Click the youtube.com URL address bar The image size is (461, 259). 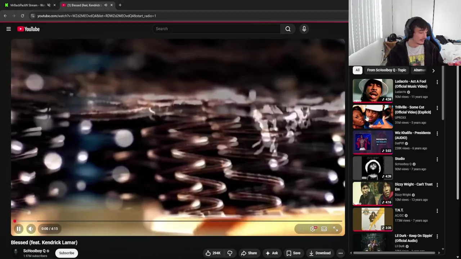tap(97, 16)
